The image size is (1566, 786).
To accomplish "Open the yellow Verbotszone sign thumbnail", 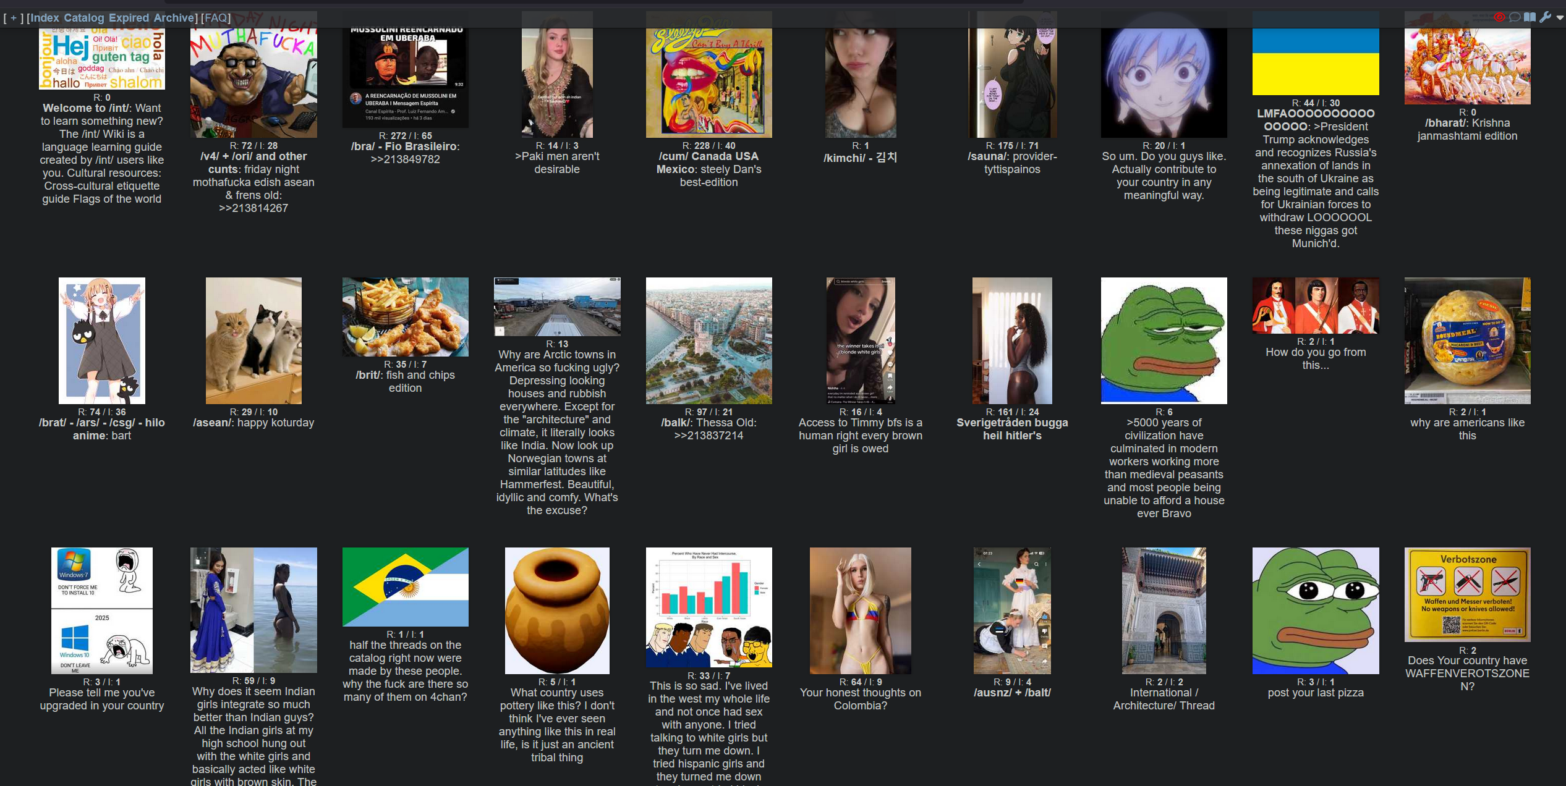I will (x=1468, y=594).
